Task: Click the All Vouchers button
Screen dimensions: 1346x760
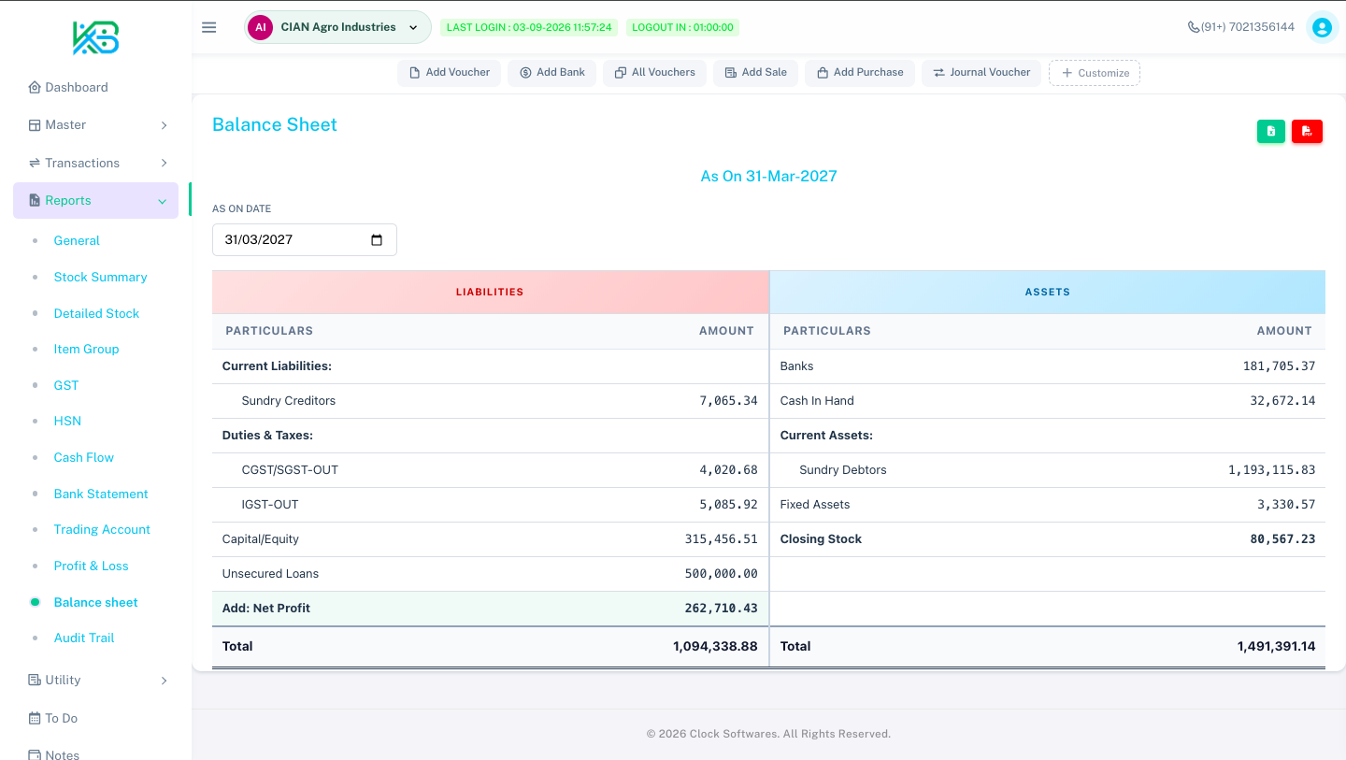Action: (655, 73)
